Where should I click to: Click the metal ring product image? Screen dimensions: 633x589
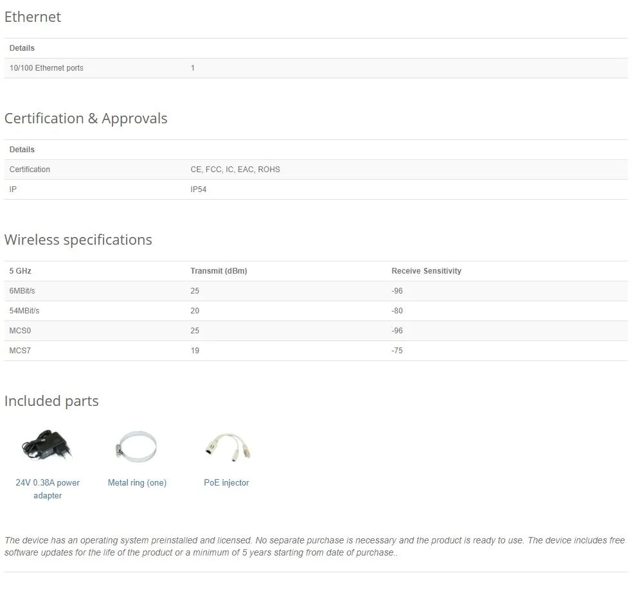[x=136, y=446]
